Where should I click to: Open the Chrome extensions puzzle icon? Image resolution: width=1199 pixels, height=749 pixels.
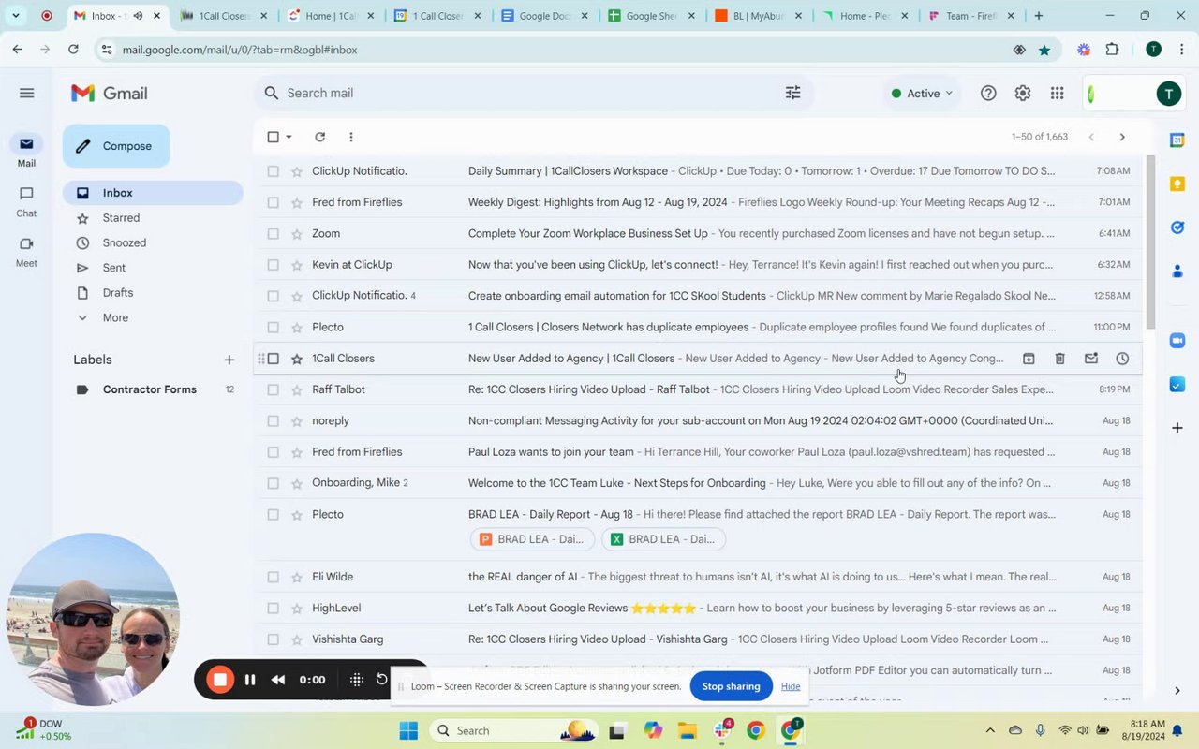[1112, 50]
